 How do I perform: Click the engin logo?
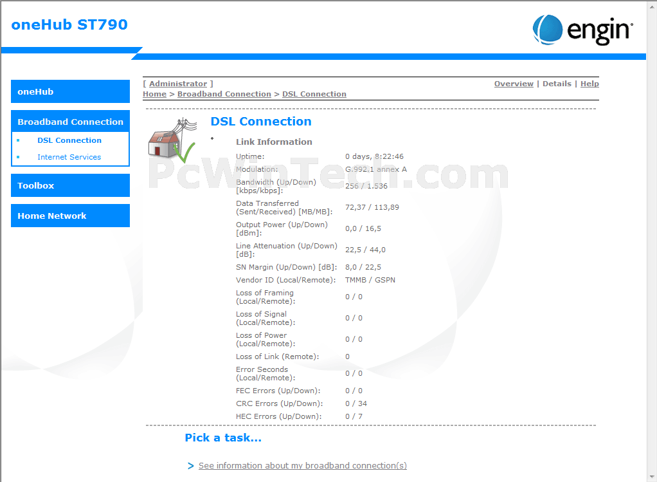click(582, 30)
